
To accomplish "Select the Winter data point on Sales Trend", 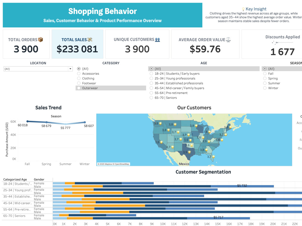I will 85,122.
